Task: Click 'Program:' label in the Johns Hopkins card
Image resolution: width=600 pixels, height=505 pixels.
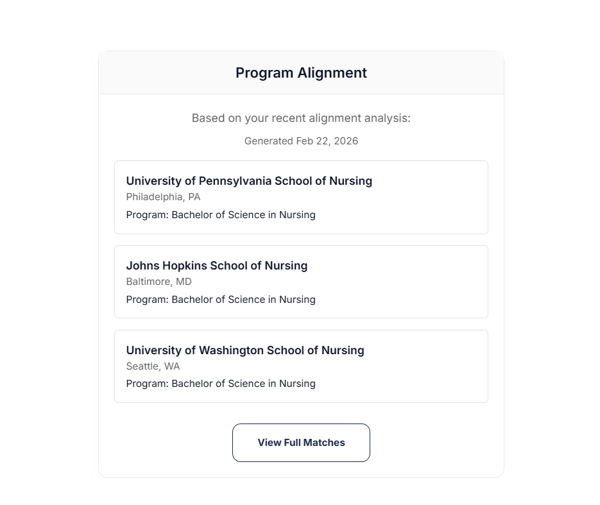Action: coord(147,300)
